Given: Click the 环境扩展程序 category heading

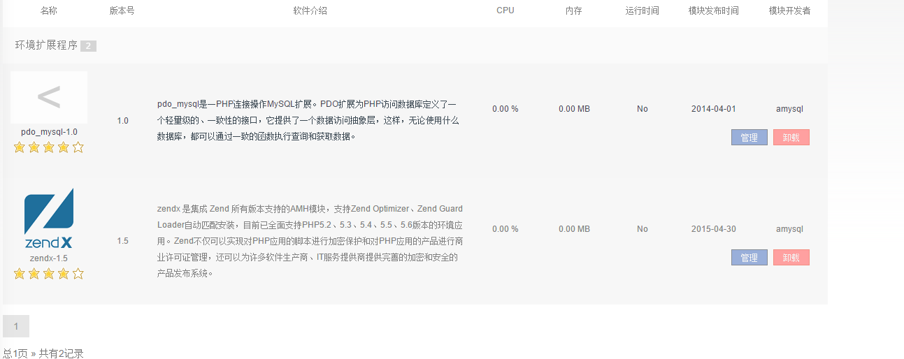Looking at the screenshot, I should tap(46, 45).
